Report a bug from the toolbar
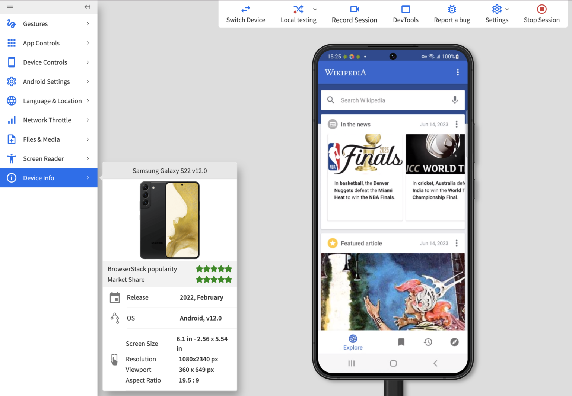572x396 pixels. coord(452,14)
